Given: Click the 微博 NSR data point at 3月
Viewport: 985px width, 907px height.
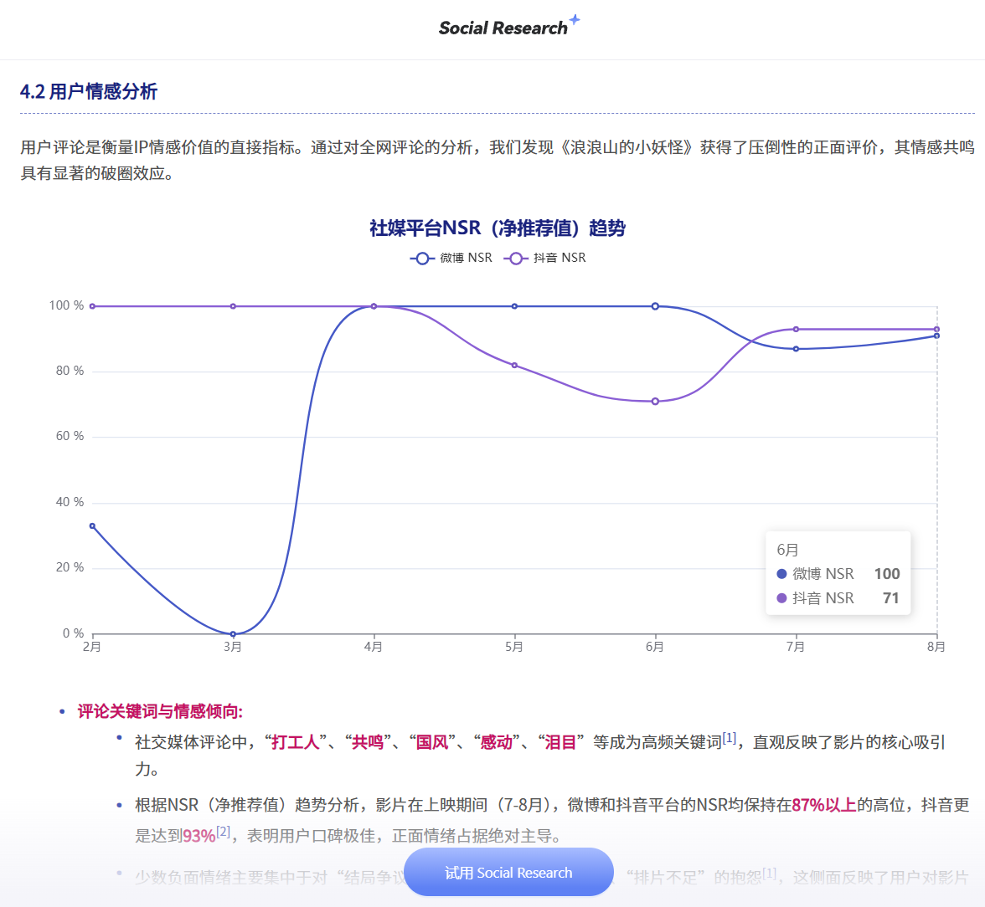Looking at the screenshot, I should (x=233, y=634).
